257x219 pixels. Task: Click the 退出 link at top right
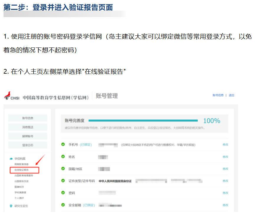point(231,95)
